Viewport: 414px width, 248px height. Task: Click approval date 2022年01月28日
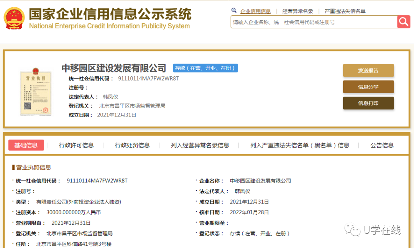coord(249,212)
